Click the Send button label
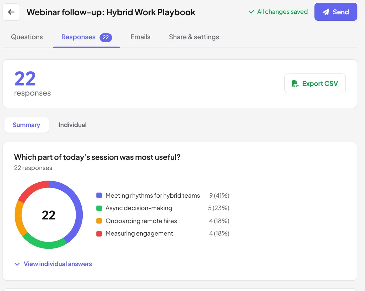The image size is (365, 291). click(341, 12)
